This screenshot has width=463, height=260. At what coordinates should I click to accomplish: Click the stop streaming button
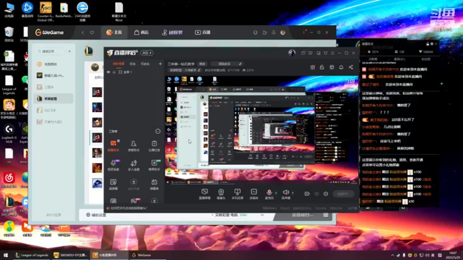coord(344,194)
